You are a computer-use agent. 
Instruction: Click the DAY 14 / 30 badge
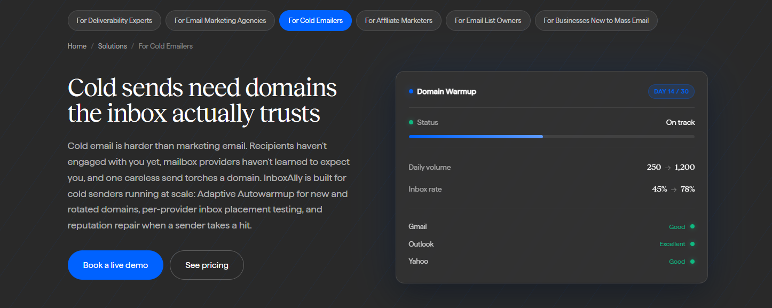tap(671, 91)
